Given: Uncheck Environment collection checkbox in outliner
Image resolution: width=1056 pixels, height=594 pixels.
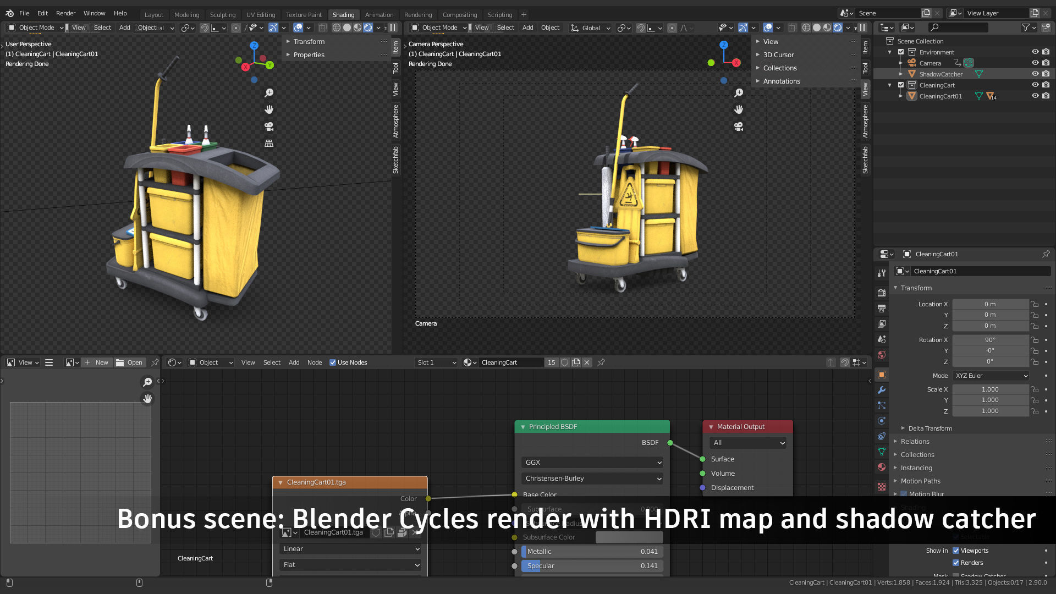Looking at the screenshot, I should [901, 52].
